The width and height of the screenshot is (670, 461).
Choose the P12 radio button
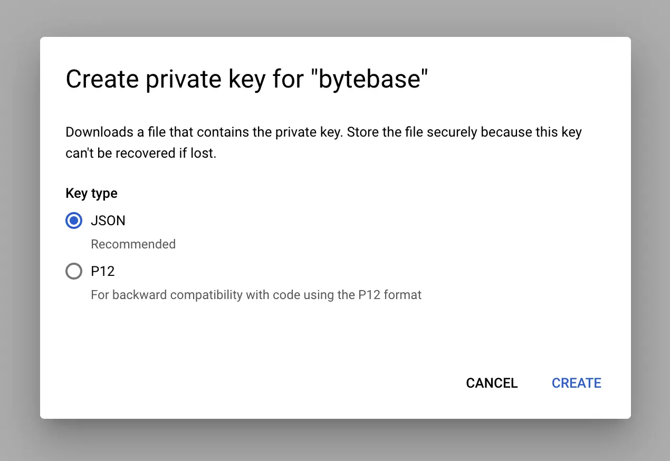[74, 271]
